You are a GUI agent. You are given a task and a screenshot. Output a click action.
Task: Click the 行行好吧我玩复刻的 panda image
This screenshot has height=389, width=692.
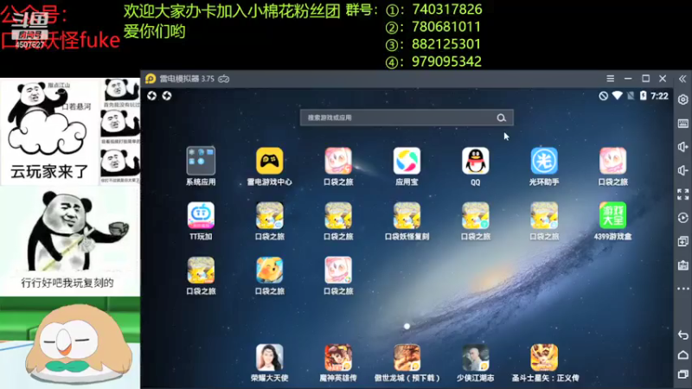pyautogui.click(x=70, y=240)
